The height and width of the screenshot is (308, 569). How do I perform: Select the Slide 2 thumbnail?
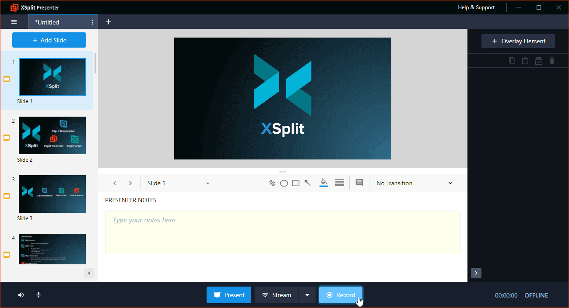(x=52, y=135)
